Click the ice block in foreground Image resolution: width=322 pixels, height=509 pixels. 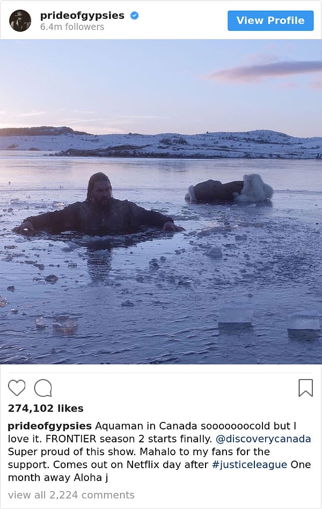pos(236,316)
